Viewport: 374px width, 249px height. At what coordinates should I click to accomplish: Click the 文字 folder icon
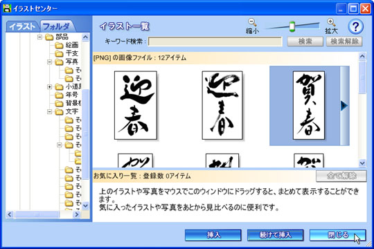(x=59, y=112)
